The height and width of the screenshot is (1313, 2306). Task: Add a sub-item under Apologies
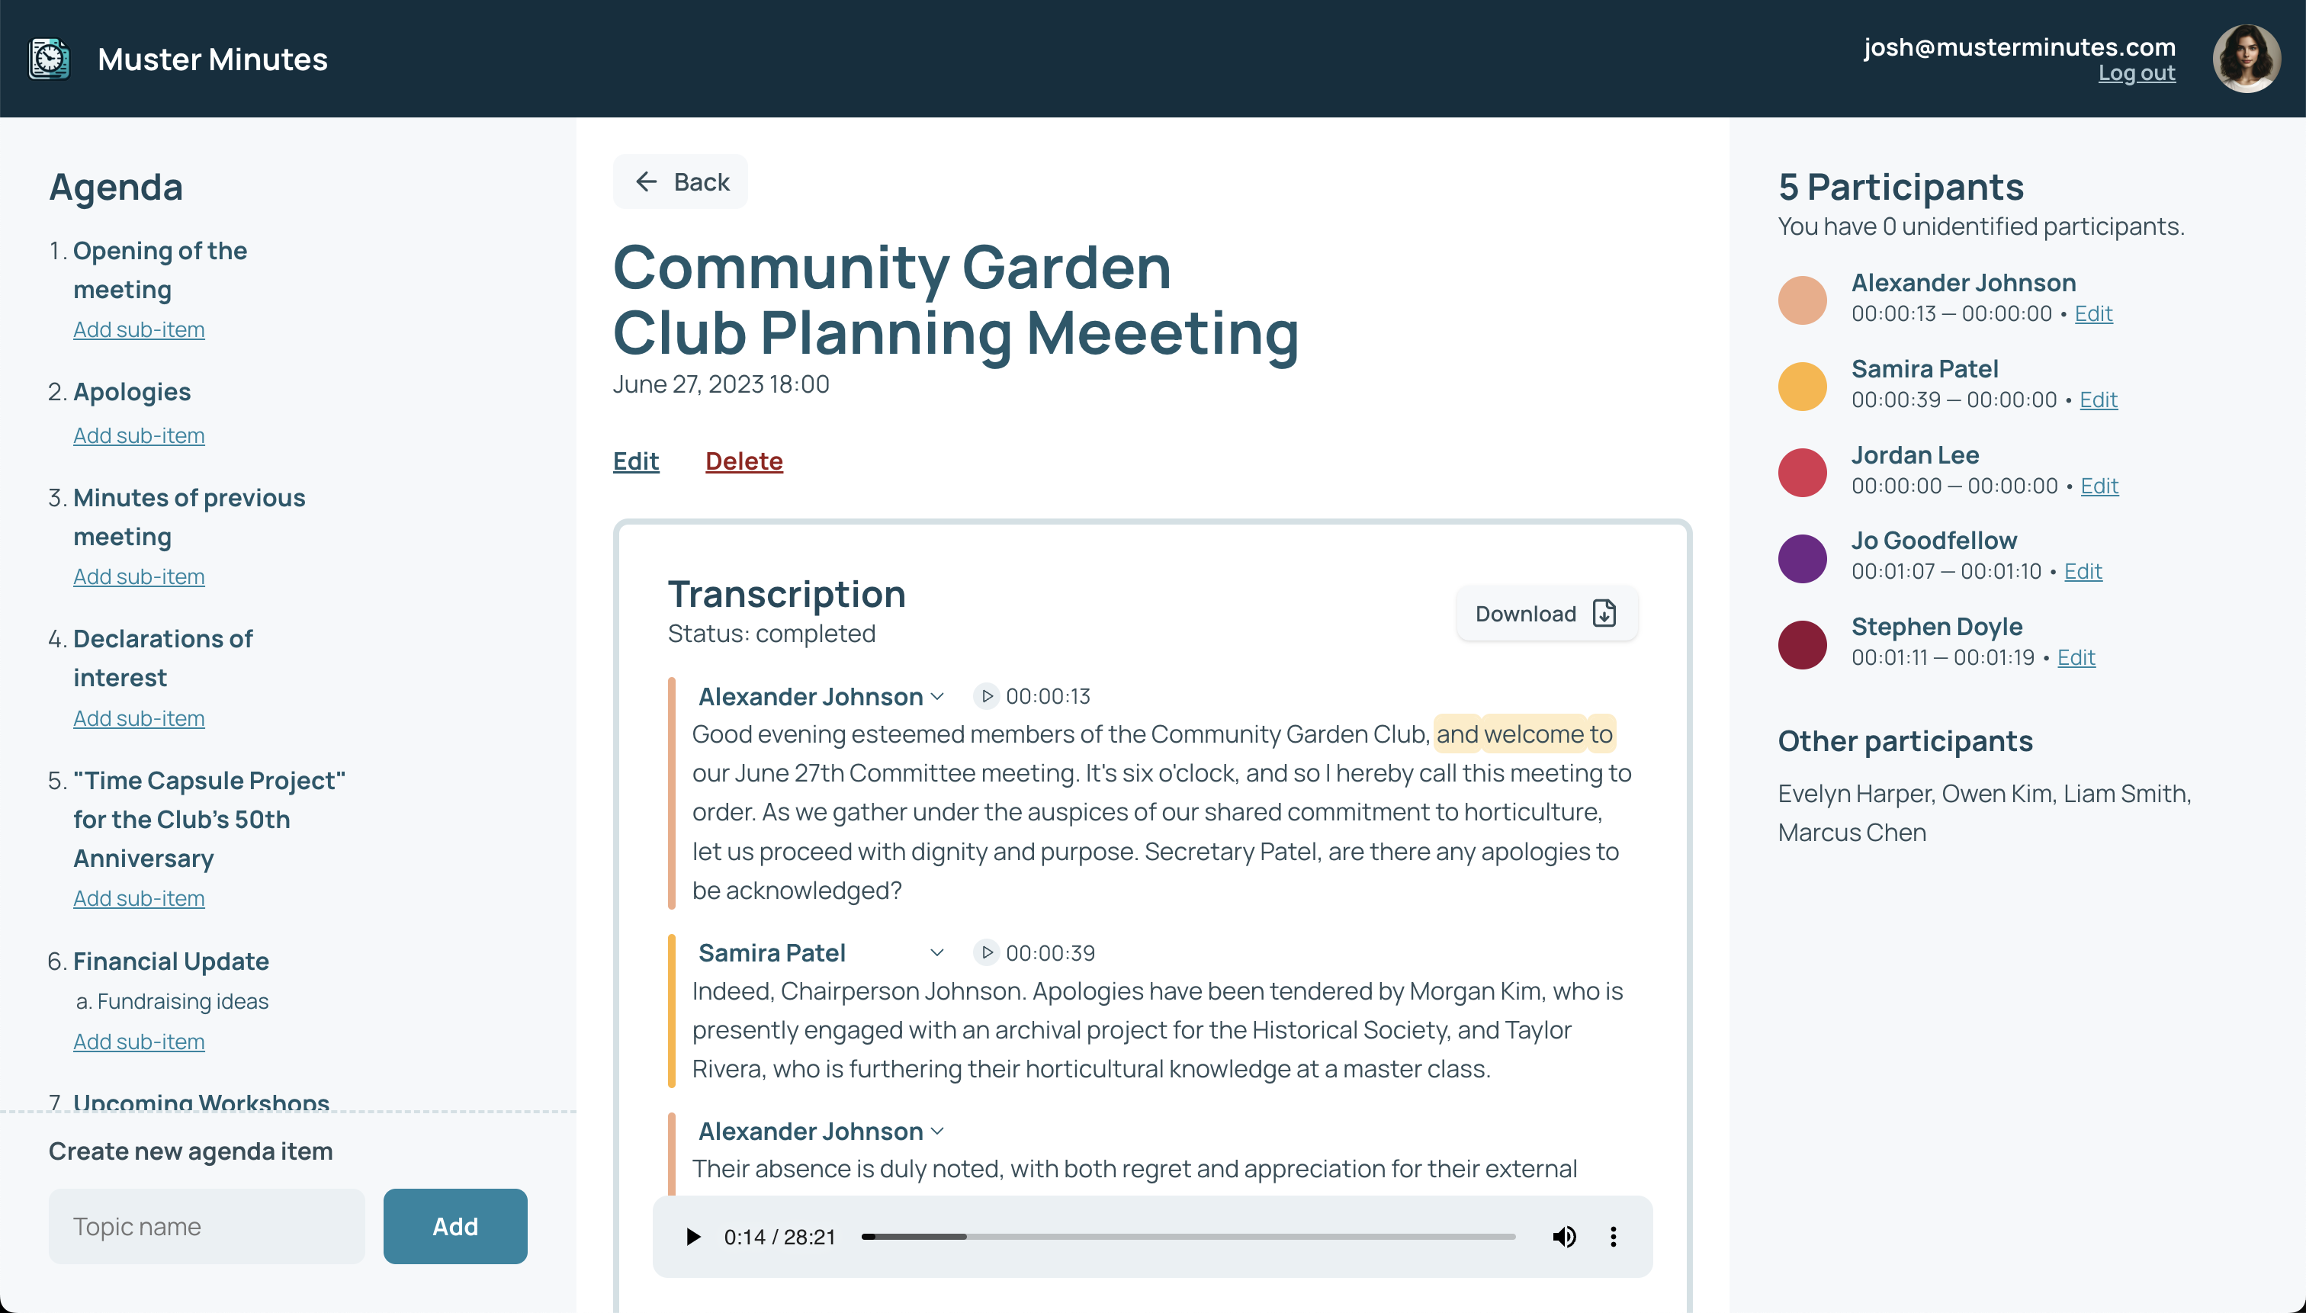pyautogui.click(x=138, y=435)
